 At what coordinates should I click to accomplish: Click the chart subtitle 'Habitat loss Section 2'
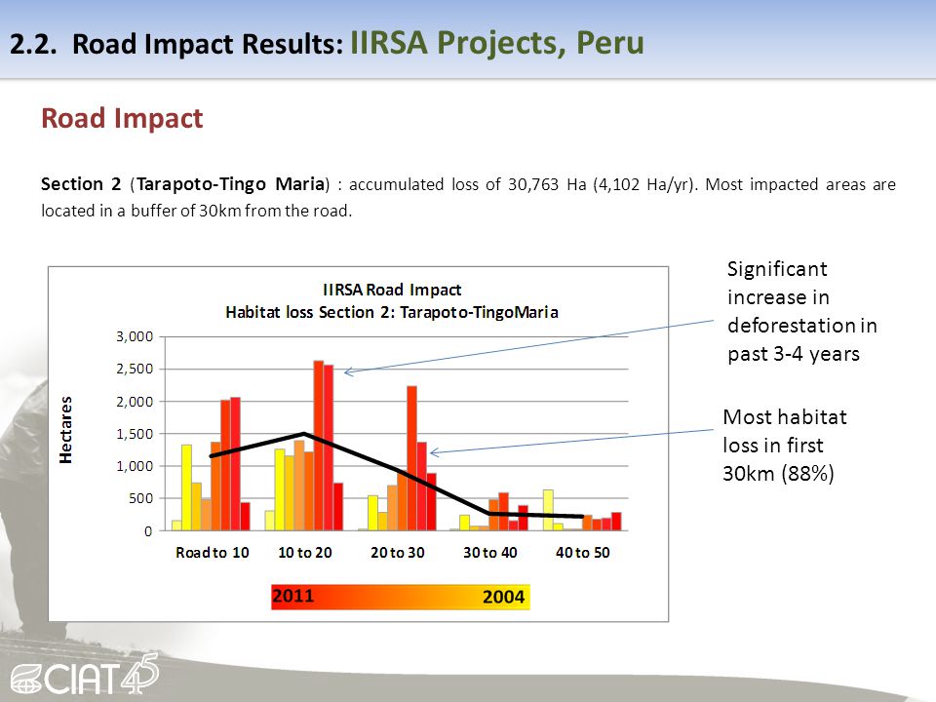tap(307, 312)
